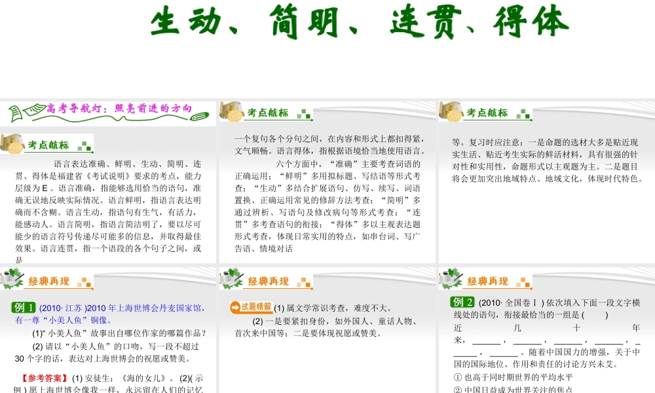The image size is (655, 393).
Task: Click the green pencil icon ending the 高考导航灯 banner
Action: click(x=200, y=117)
